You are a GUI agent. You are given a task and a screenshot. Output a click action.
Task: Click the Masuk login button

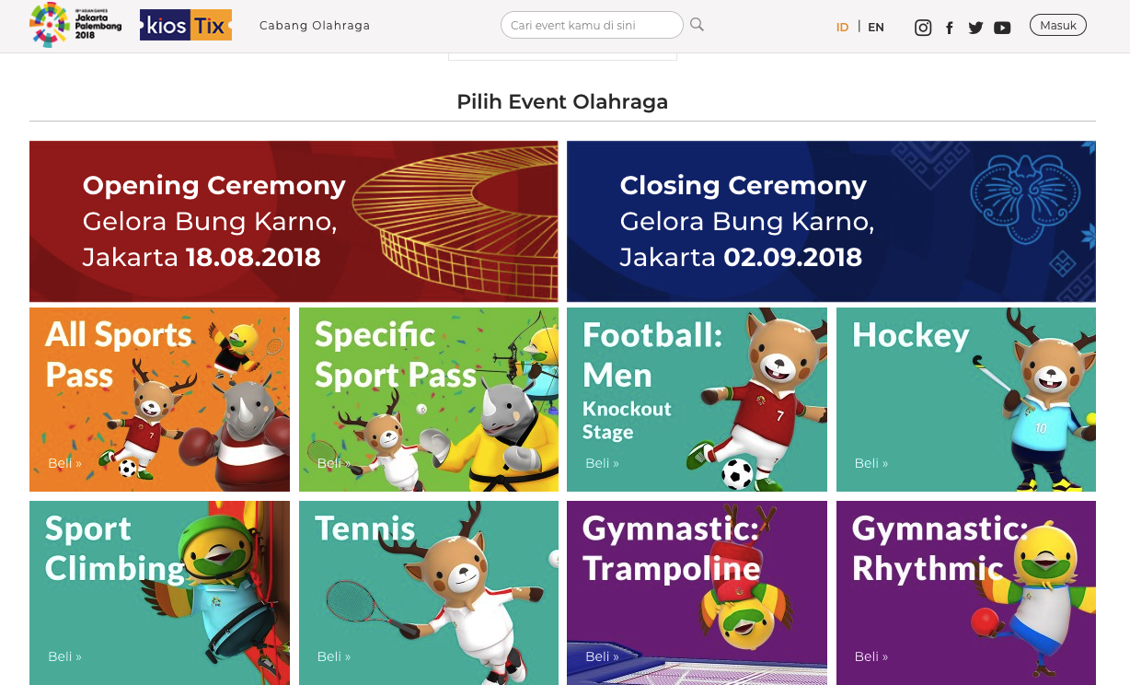[x=1058, y=25]
